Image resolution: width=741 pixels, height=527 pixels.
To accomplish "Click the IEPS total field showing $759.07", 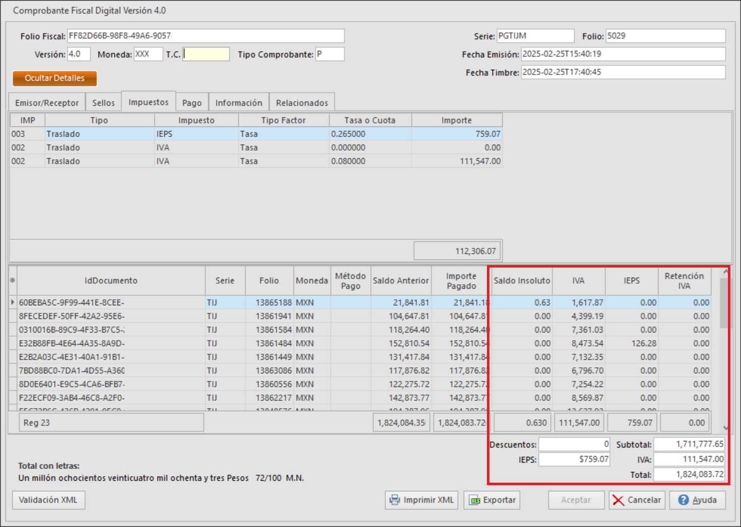I will click(x=574, y=459).
